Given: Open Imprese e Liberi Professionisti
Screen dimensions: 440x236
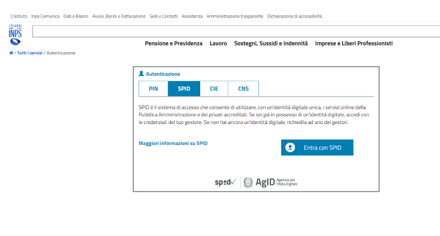Looking at the screenshot, I should [x=354, y=43].
